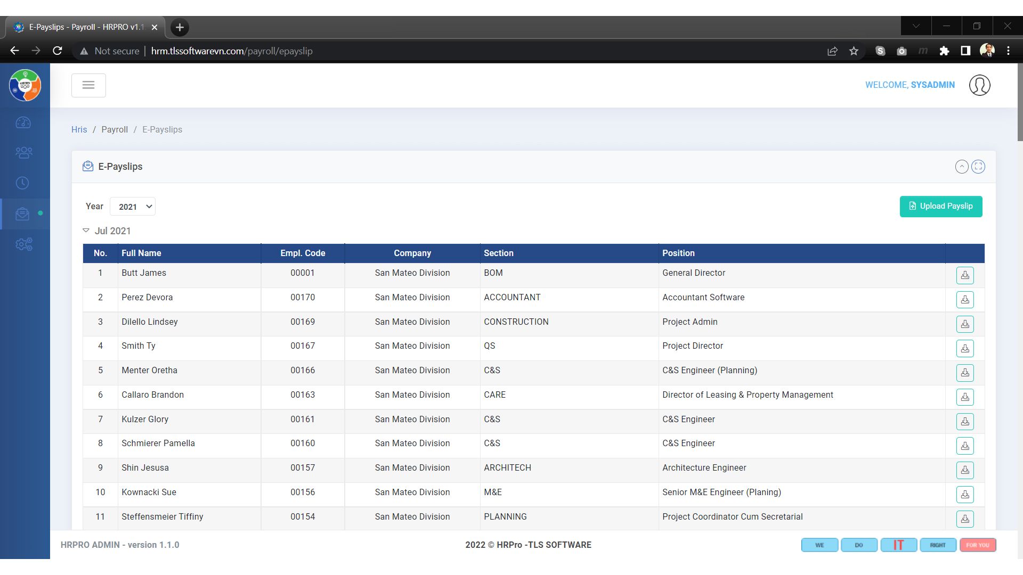Open the E-Payslips browser tab
Image resolution: width=1023 pixels, height=575 pixels.
[x=85, y=27]
